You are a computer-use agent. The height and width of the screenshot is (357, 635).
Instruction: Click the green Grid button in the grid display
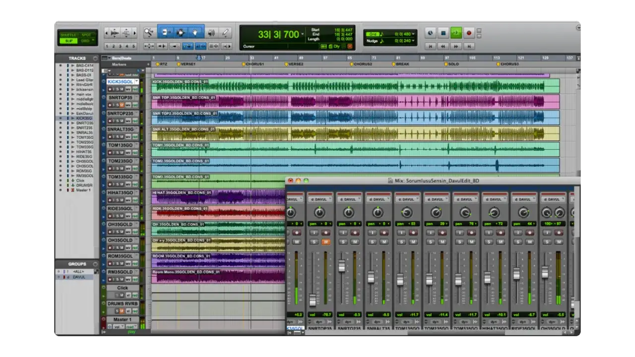click(372, 34)
